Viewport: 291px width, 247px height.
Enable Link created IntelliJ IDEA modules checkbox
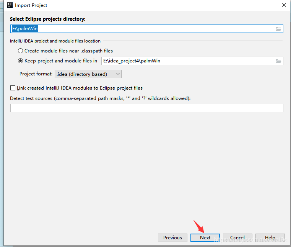(x=13, y=88)
